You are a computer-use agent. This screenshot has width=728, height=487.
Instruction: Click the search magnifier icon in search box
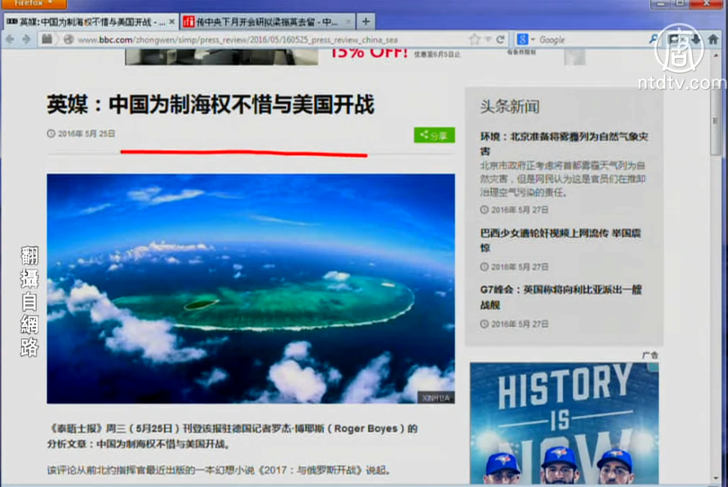pos(653,40)
